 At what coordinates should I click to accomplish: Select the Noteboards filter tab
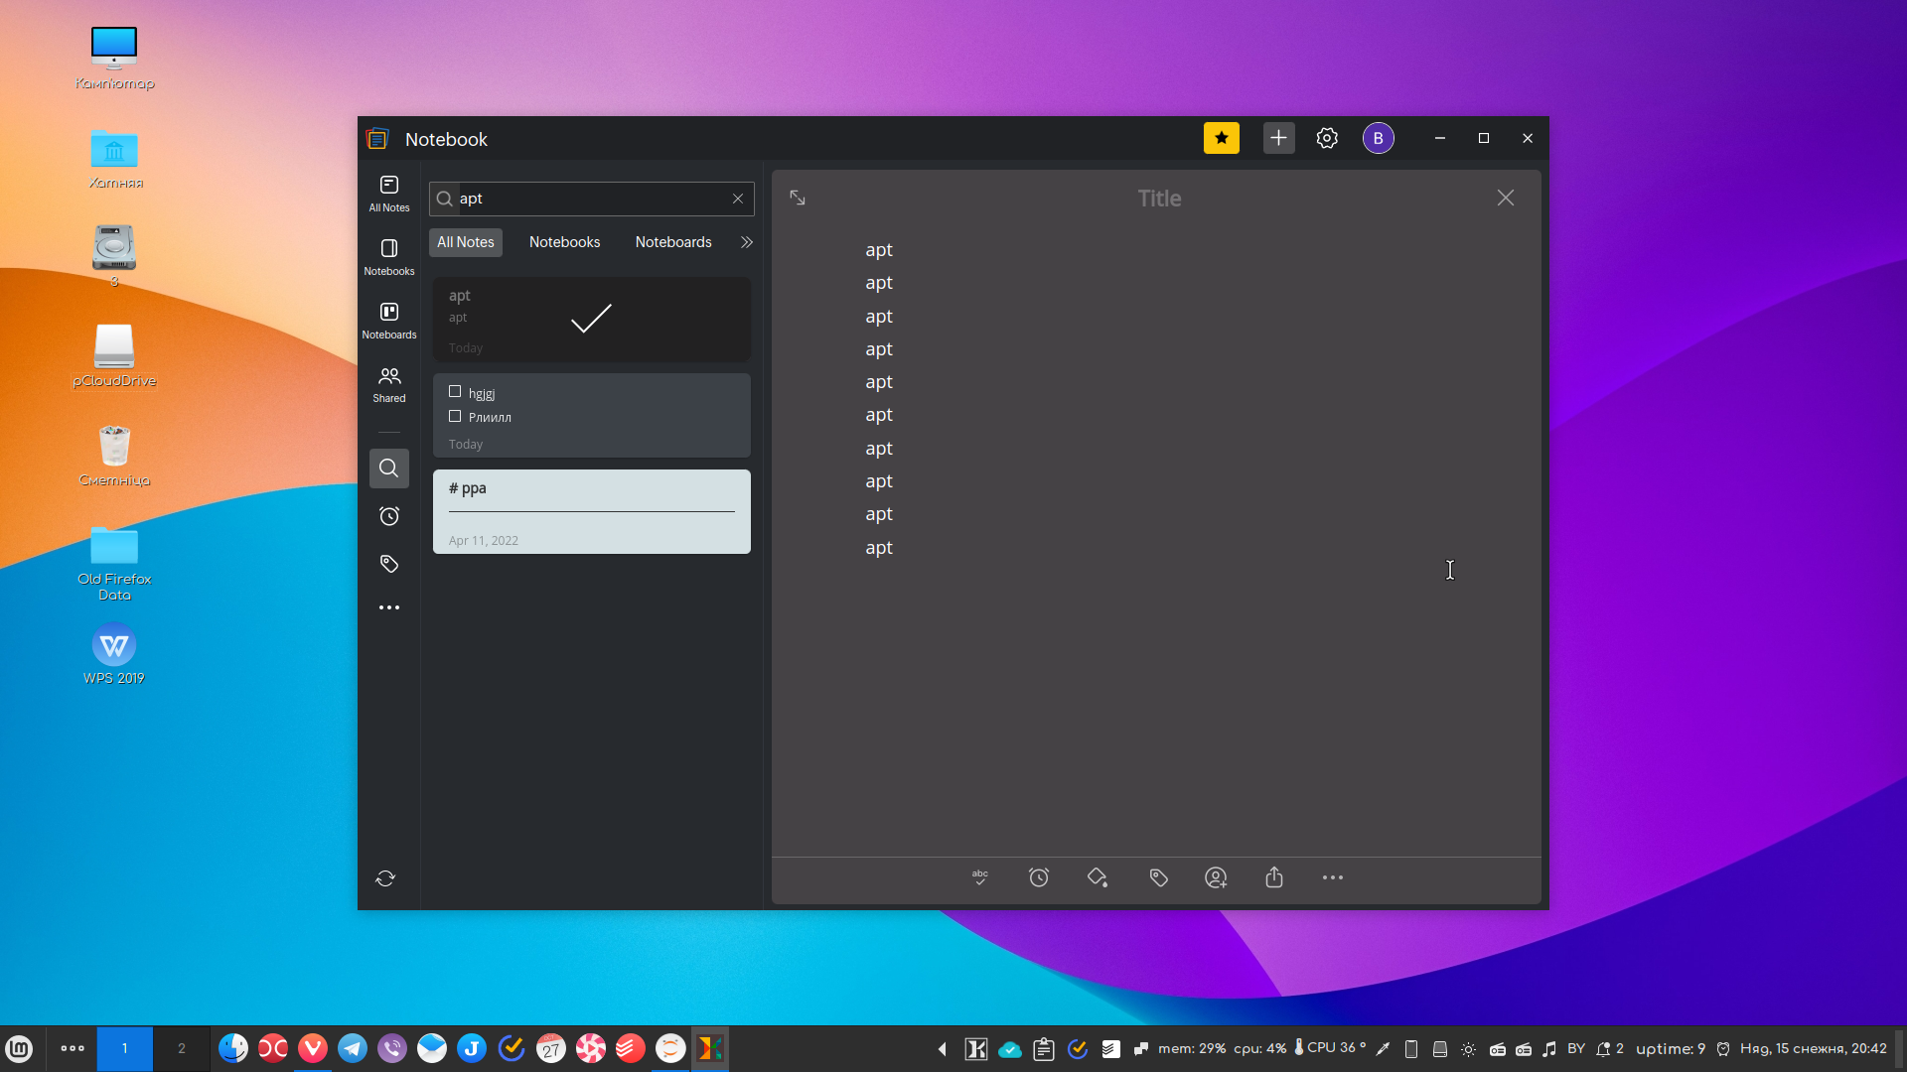[673, 242]
